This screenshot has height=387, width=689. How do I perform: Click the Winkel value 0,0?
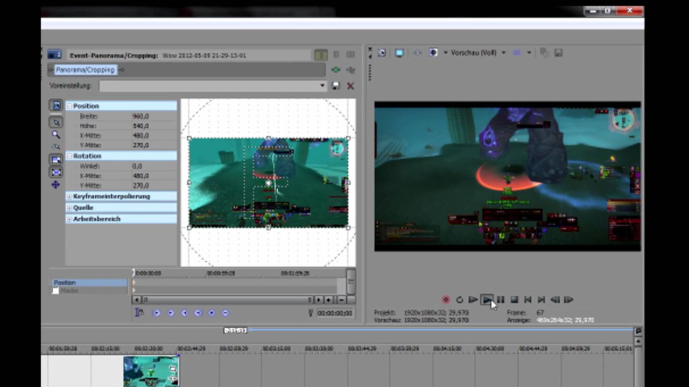pos(137,166)
